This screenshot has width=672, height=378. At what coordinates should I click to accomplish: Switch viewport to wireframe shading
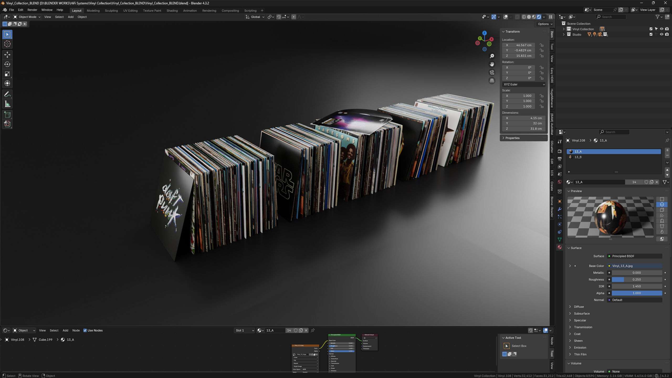tap(524, 17)
